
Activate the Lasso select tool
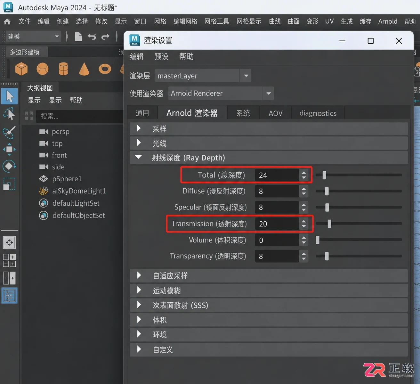[x=9, y=114]
